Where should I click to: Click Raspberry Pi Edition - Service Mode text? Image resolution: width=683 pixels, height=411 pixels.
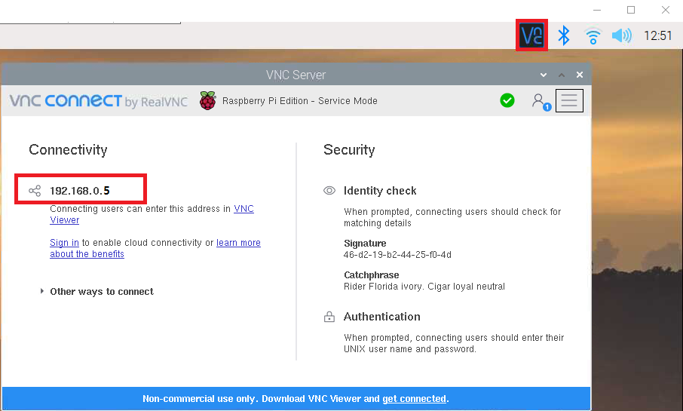[x=300, y=101]
